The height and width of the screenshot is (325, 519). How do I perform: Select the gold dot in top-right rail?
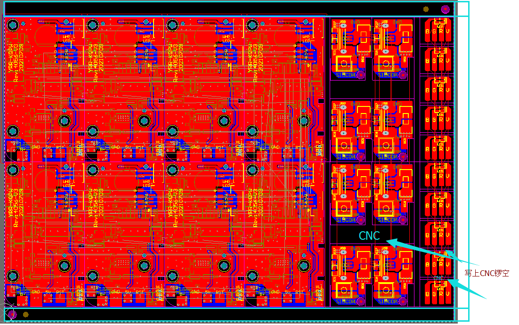coord(426,9)
